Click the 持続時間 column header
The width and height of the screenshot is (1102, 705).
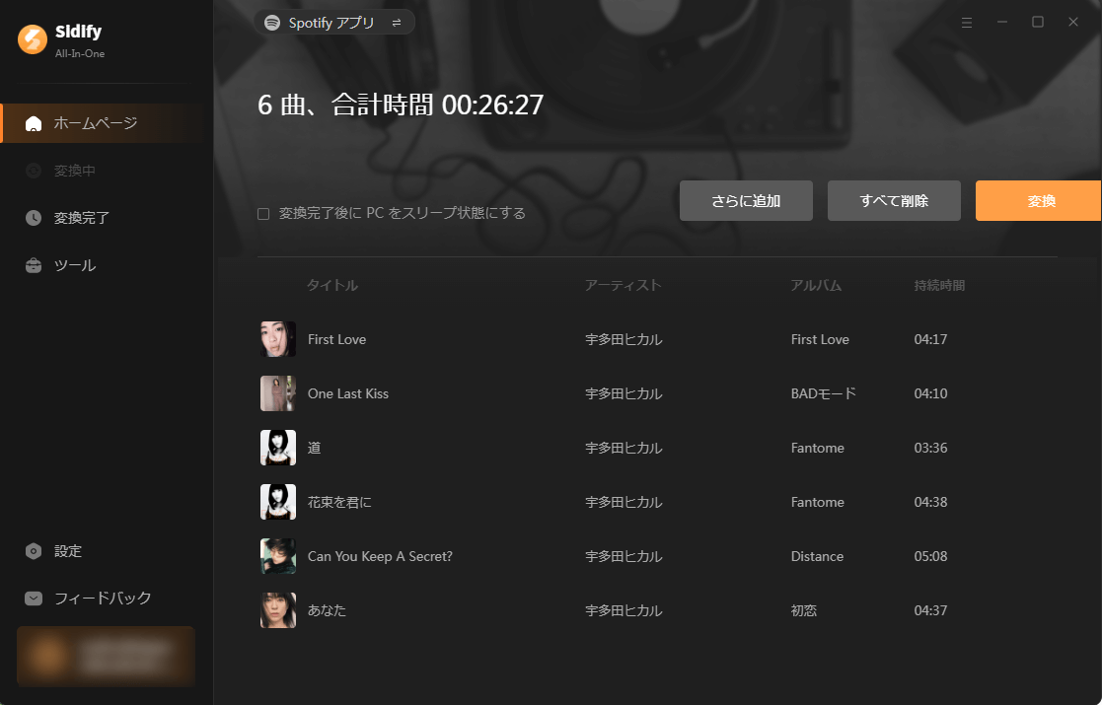(x=939, y=285)
